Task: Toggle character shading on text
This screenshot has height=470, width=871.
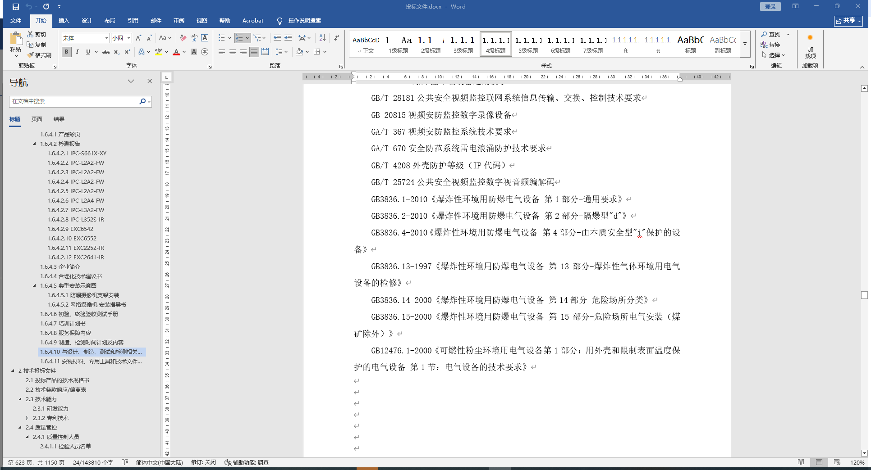Action: tap(194, 52)
